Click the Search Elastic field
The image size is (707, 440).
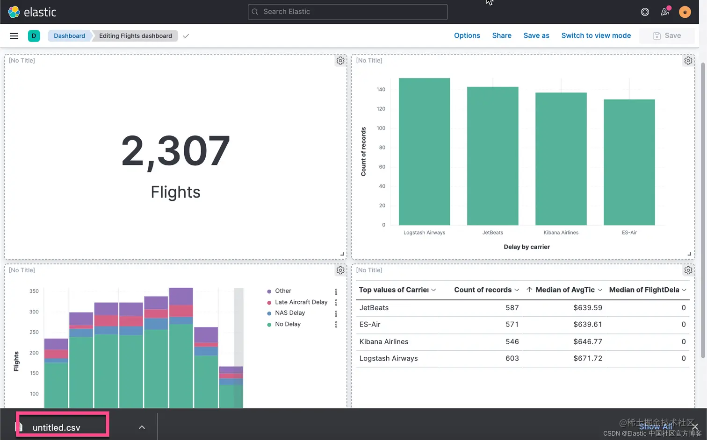click(347, 12)
